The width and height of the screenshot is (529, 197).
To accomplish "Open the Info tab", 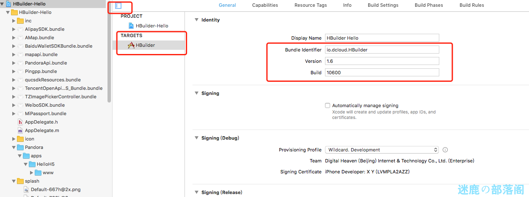I will point(347,5).
